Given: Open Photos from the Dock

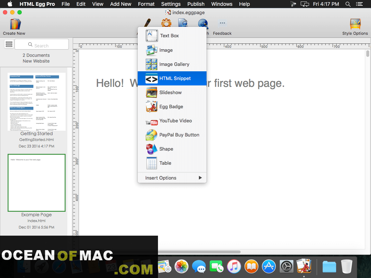Looking at the screenshot, I should [181, 266].
